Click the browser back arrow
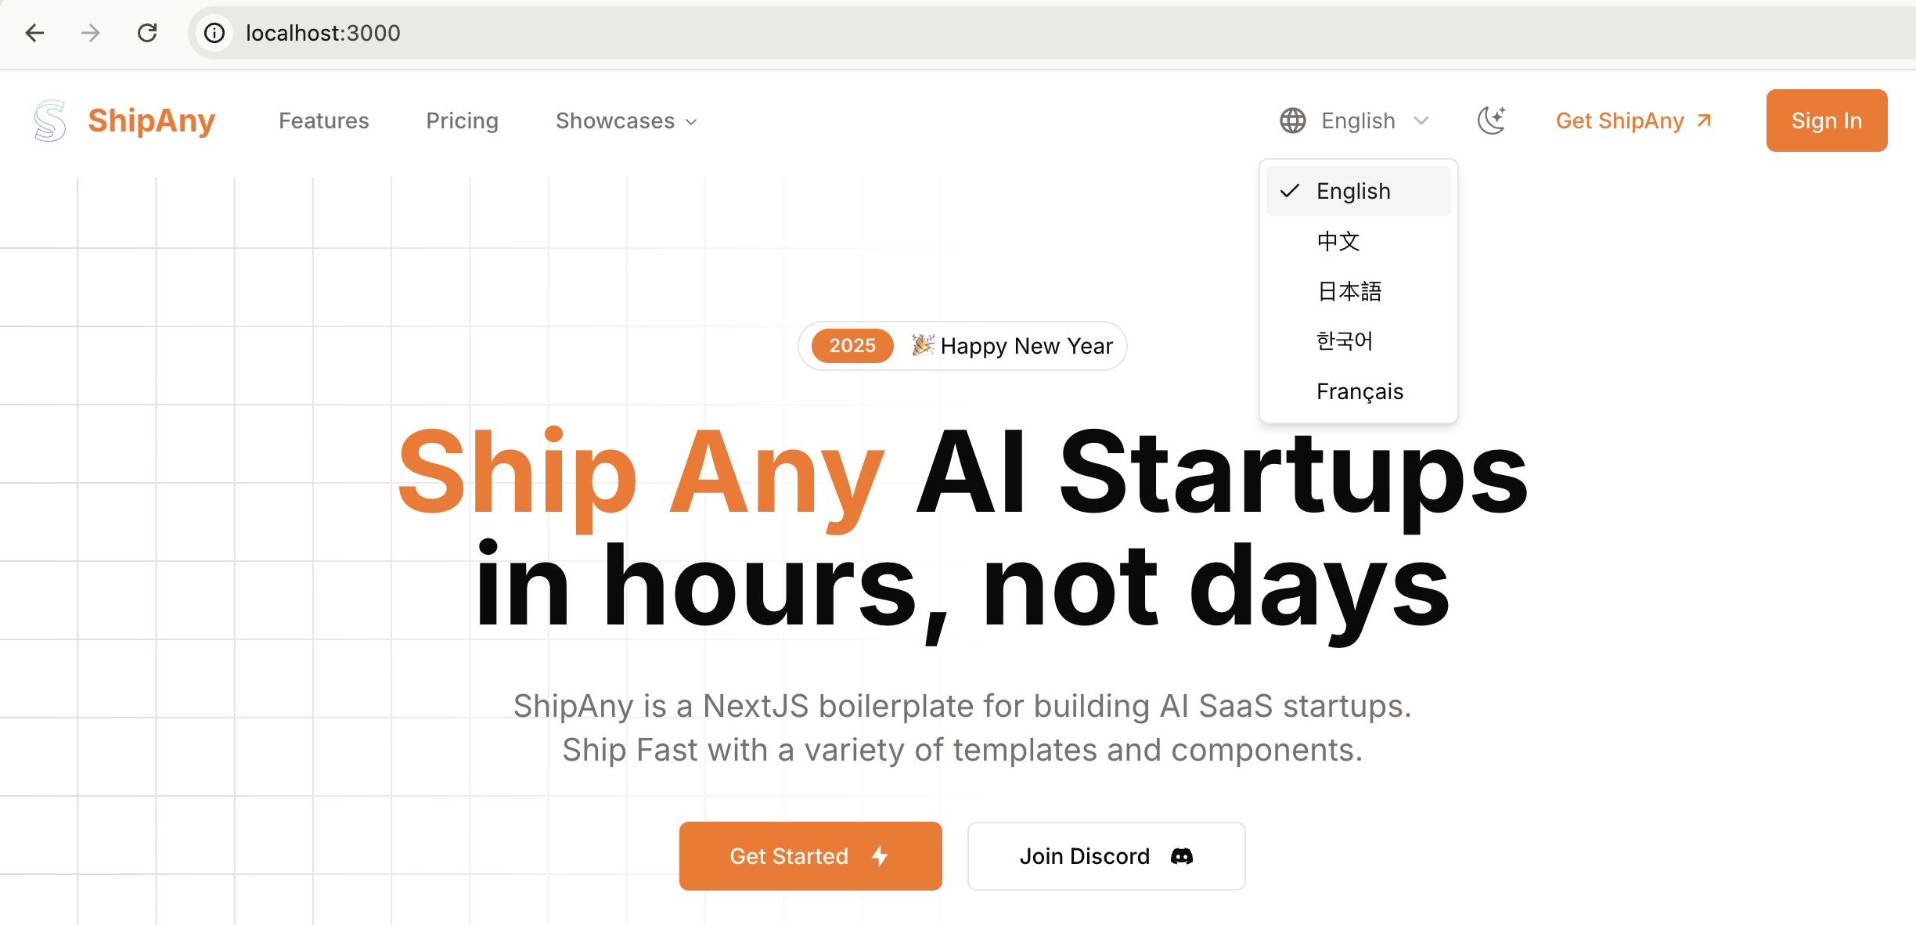The image size is (1916, 925). point(35,33)
